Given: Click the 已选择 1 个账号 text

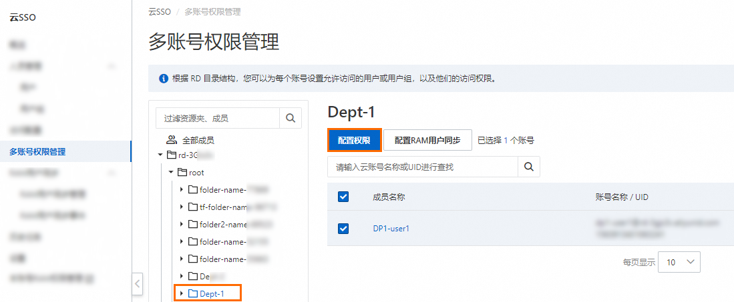Looking at the screenshot, I should pos(506,140).
